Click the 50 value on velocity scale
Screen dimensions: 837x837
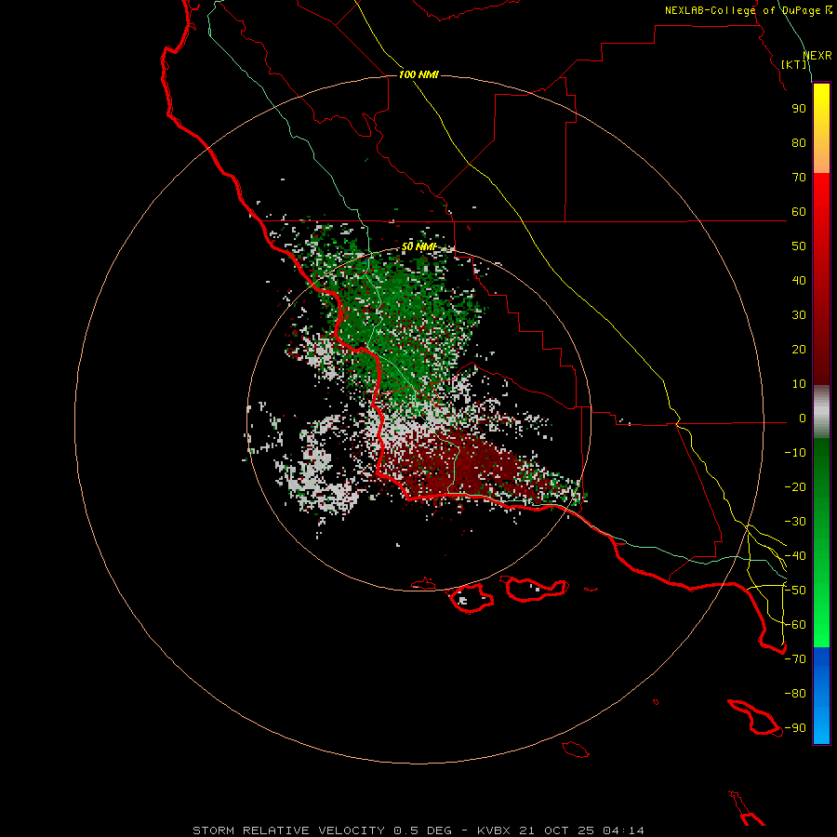[x=799, y=246]
